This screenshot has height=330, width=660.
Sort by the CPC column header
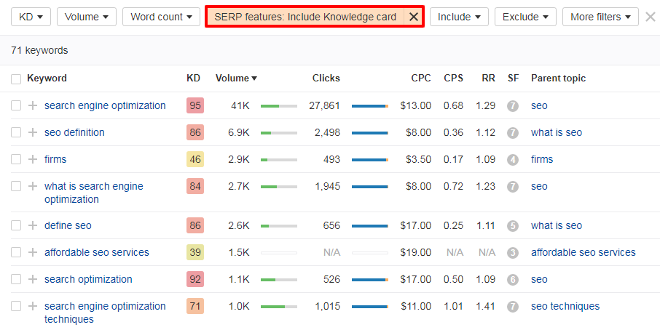tap(421, 78)
